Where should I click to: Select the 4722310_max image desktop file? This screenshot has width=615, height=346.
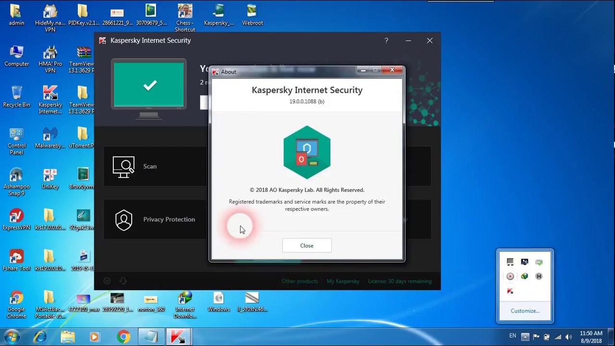point(84,302)
